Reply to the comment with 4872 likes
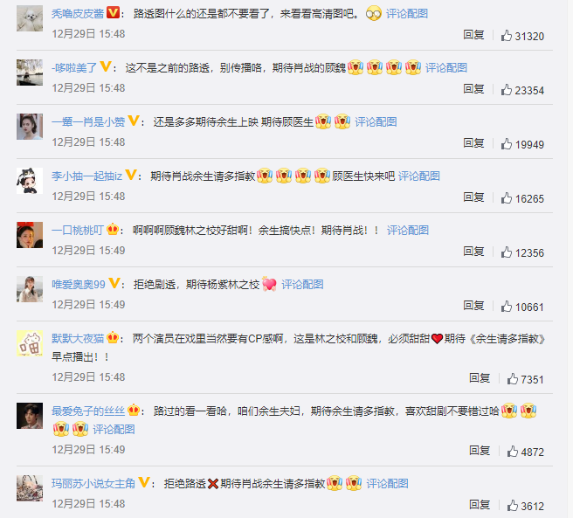Image resolution: width=573 pixels, height=518 pixels. click(x=480, y=451)
